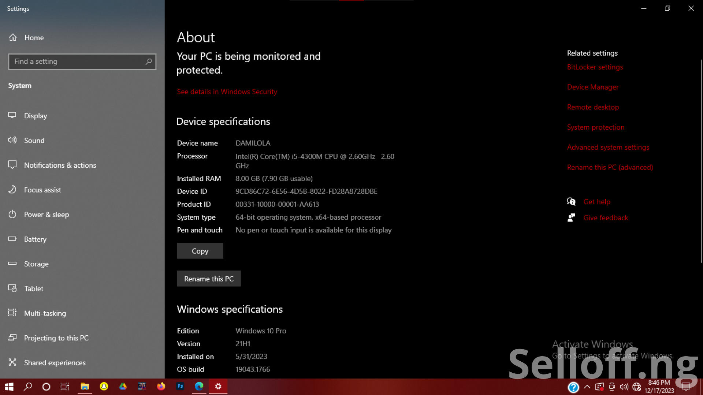Click the Edition value Windows 10 Pro

tap(261, 331)
